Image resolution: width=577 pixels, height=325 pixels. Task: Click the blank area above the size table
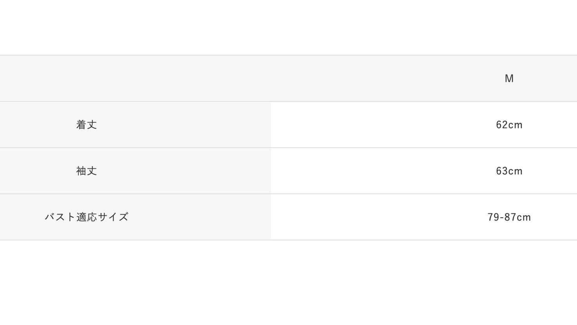point(288,27)
